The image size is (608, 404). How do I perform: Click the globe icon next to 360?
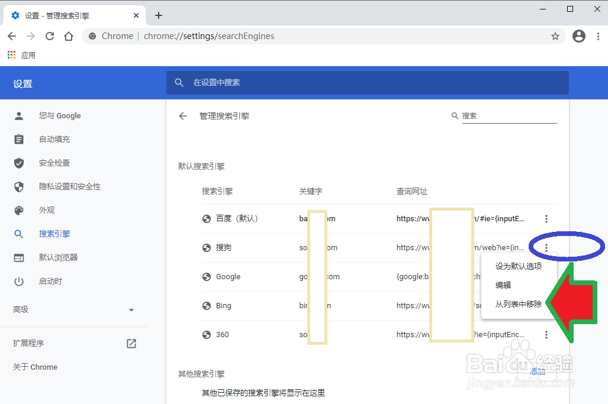click(207, 335)
